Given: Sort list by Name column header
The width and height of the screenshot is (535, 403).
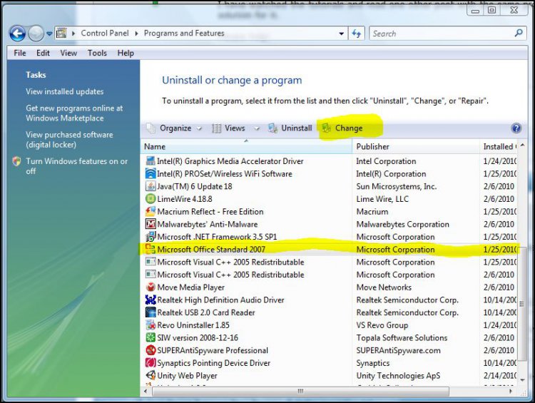Looking at the screenshot, I should tap(246, 147).
